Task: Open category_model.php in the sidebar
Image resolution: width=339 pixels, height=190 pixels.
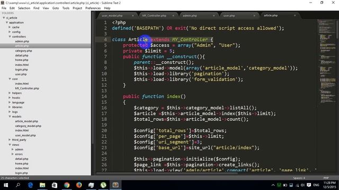Action: (x=28, y=126)
